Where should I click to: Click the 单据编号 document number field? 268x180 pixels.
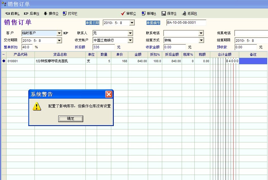point(186,23)
